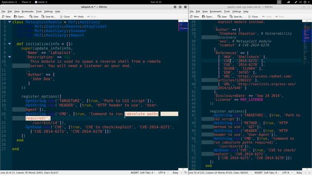Open Settings menu in apache_mod_cgi window

[x=237, y=12]
